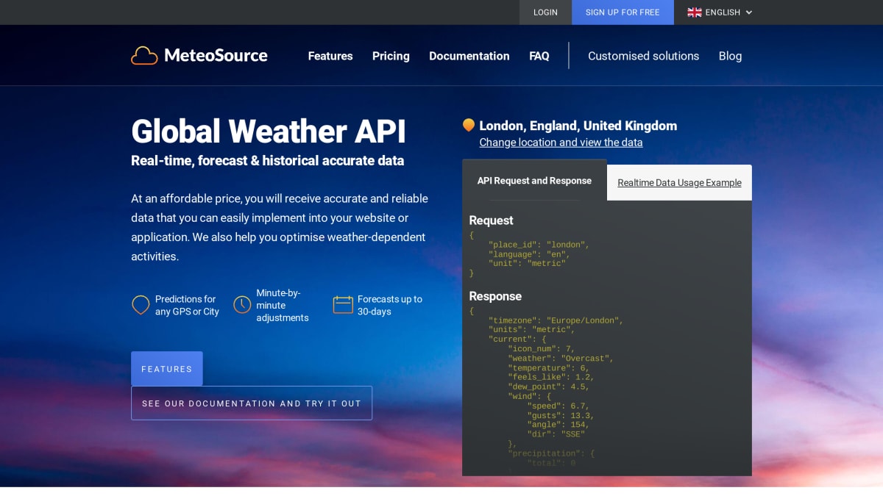Click Change location and view the data link

(561, 143)
